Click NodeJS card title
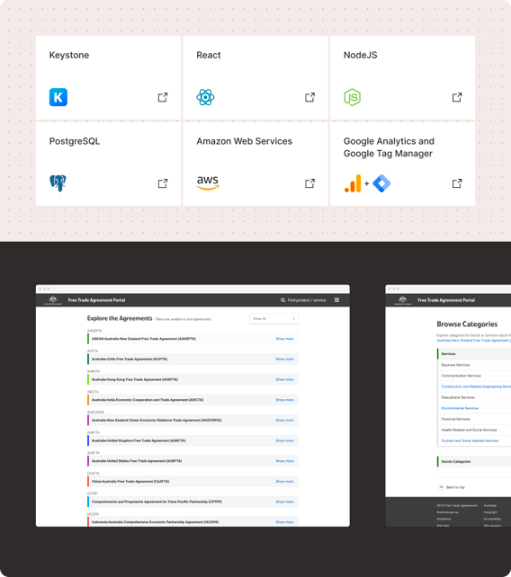511x577 pixels. coord(361,55)
